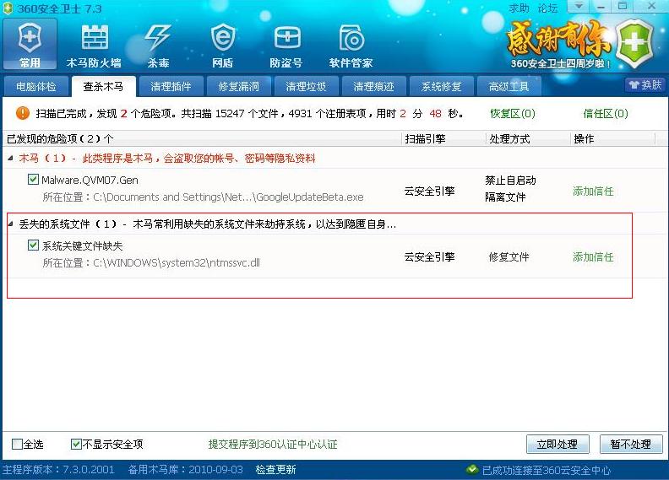Uncheck the 系统关键文件缺失 item checkbox
The width and height of the screenshot is (669, 480).
[33, 245]
